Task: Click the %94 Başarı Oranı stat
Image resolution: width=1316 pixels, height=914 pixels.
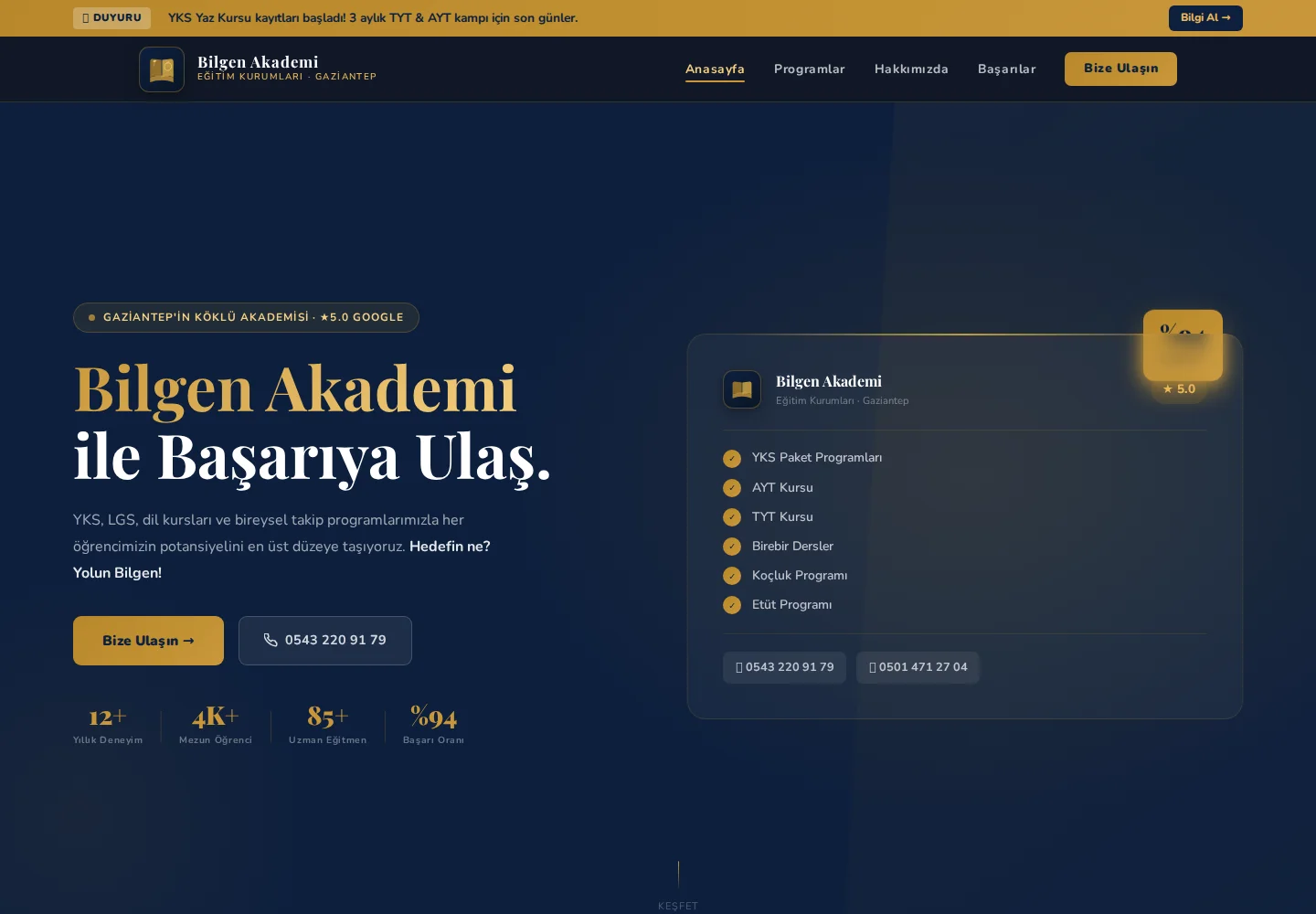Action: pyautogui.click(x=433, y=725)
